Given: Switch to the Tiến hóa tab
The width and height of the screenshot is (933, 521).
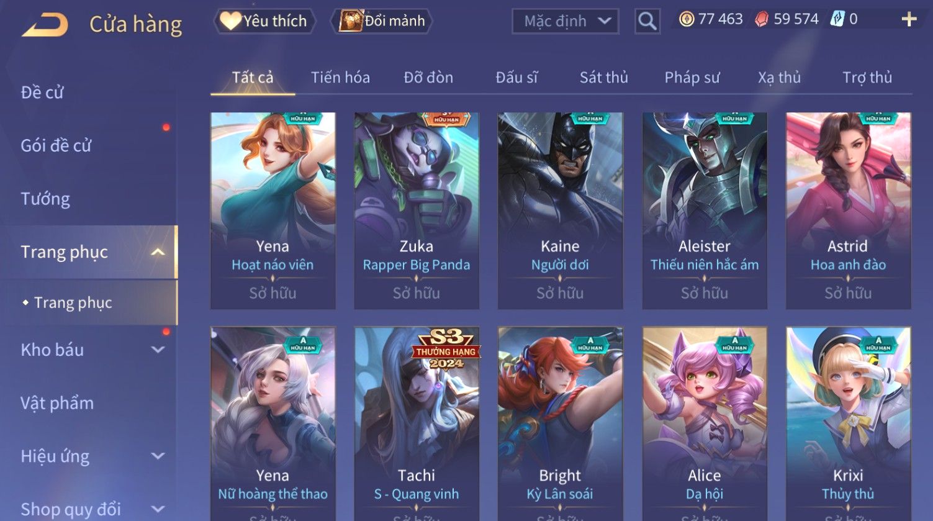Looking at the screenshot, I should click(x=340, y=78).
